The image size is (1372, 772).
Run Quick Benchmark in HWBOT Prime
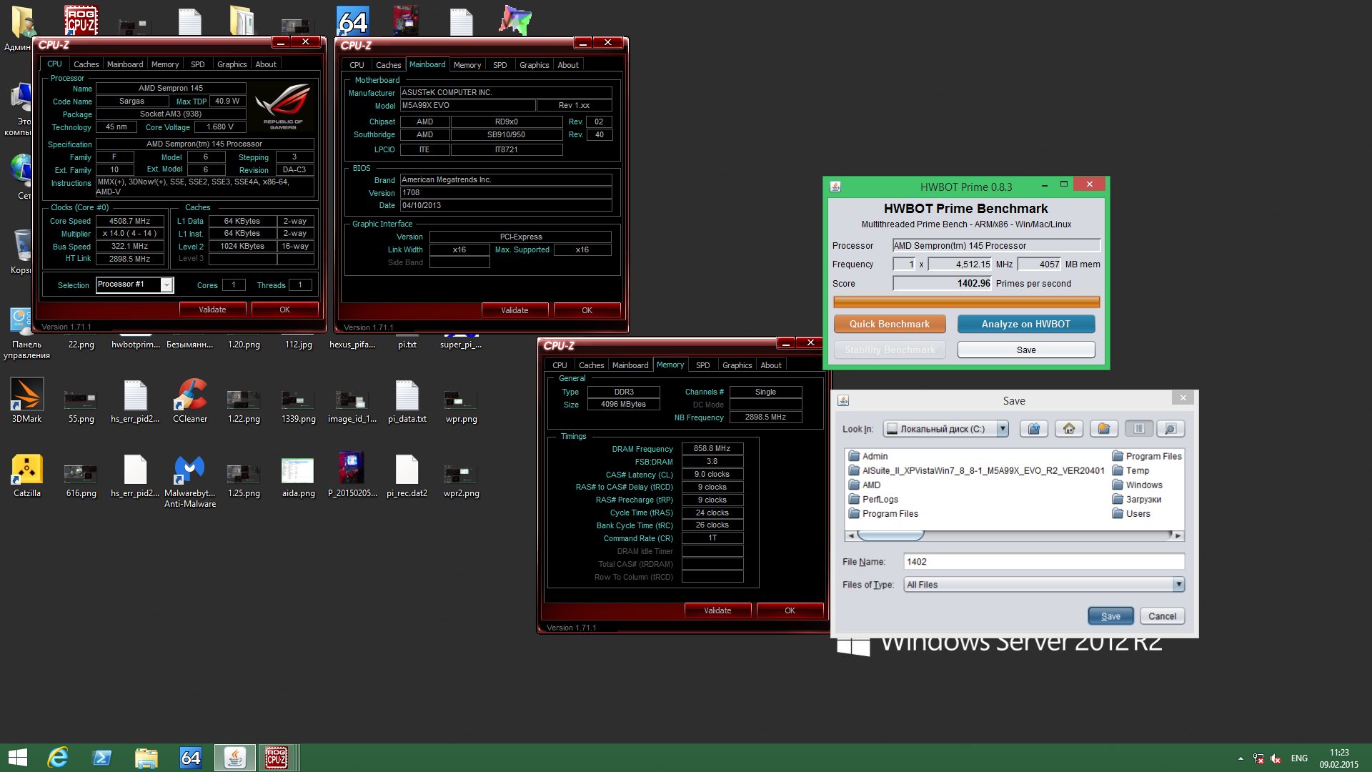[889, 324]
